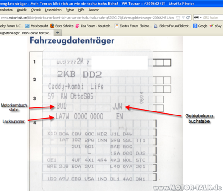Viewport: 223px width, 191px height.
Task: Click the eBay bookmark icon
Action: (211, 26)
